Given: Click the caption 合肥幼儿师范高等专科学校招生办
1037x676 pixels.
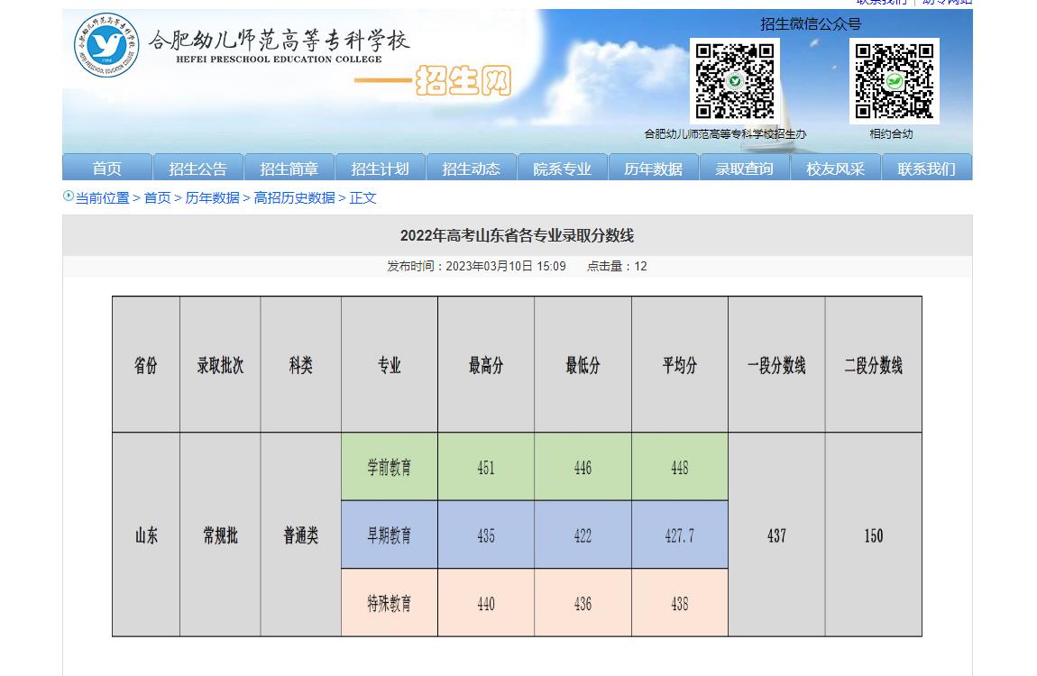Looking at the screenshot, I should click(726, 133).
